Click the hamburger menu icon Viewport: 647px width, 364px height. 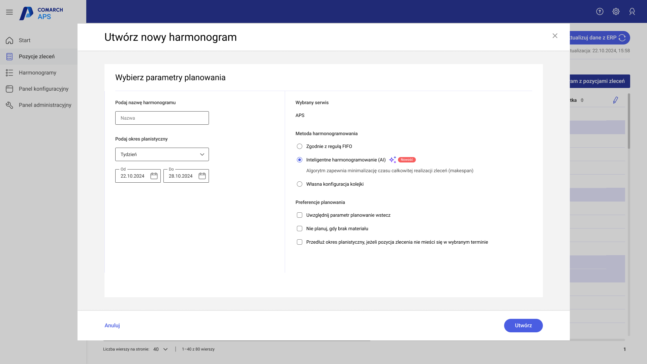pyautogui.click(x=9, y=12)
